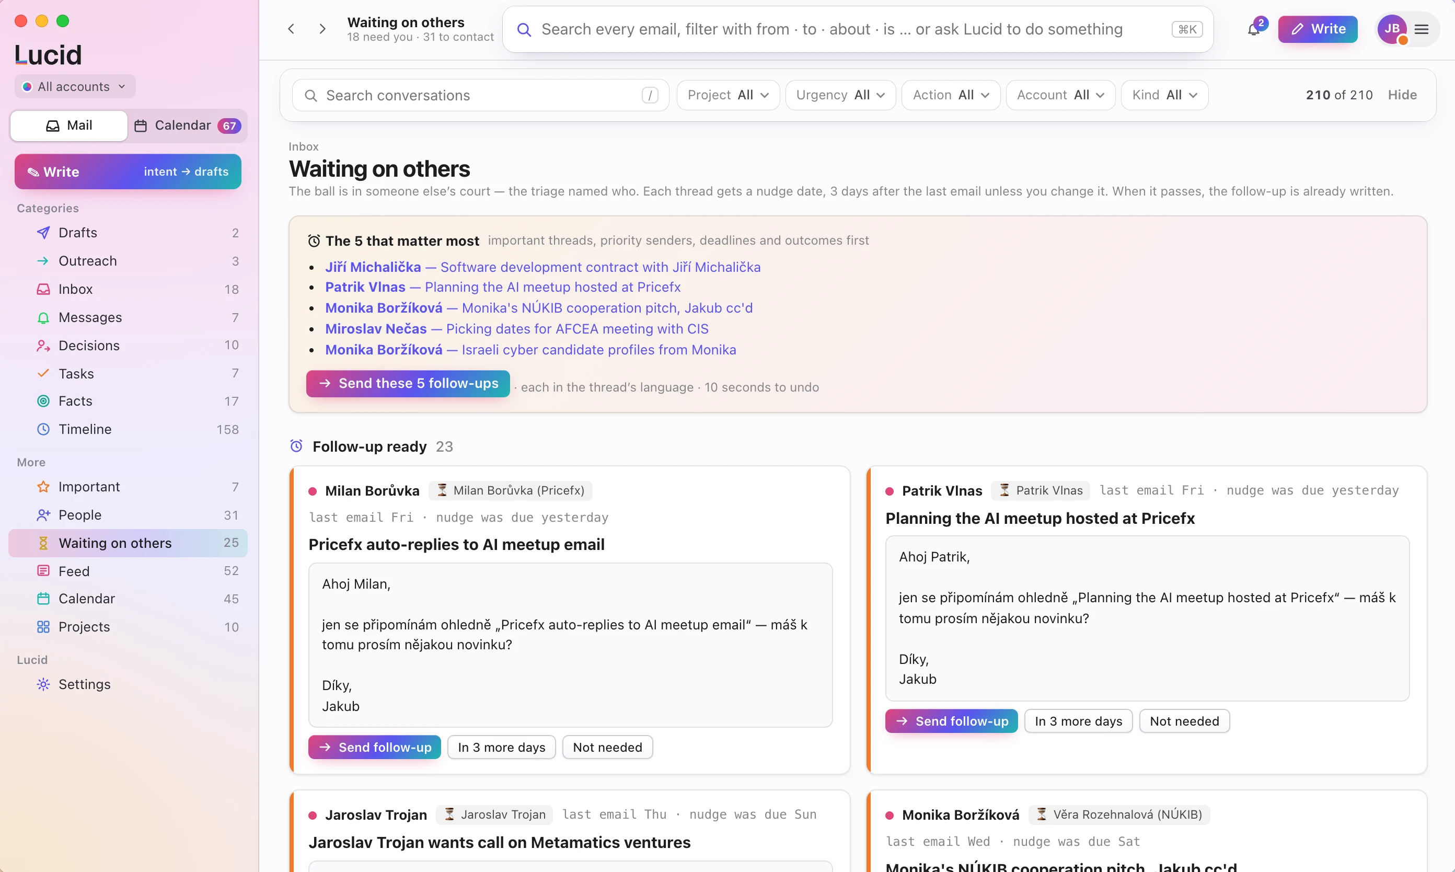Click Hide next to 210 of 210
This screenshot has height=872, width=1455.
(x=1402, y=95)
